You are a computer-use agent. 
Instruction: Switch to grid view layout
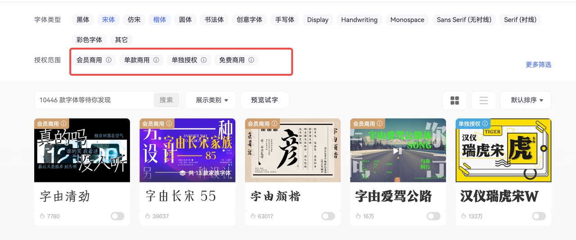(x=454, y=100)
